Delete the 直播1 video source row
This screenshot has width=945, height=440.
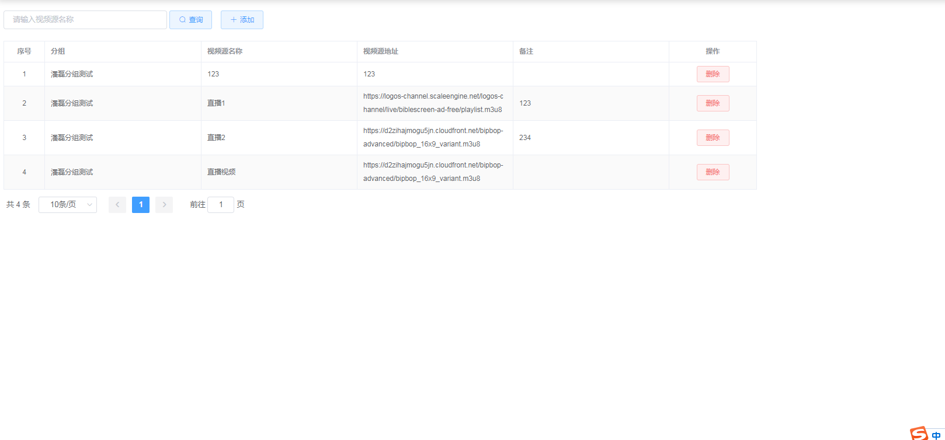pyautogui.click(x=713, y=103)
